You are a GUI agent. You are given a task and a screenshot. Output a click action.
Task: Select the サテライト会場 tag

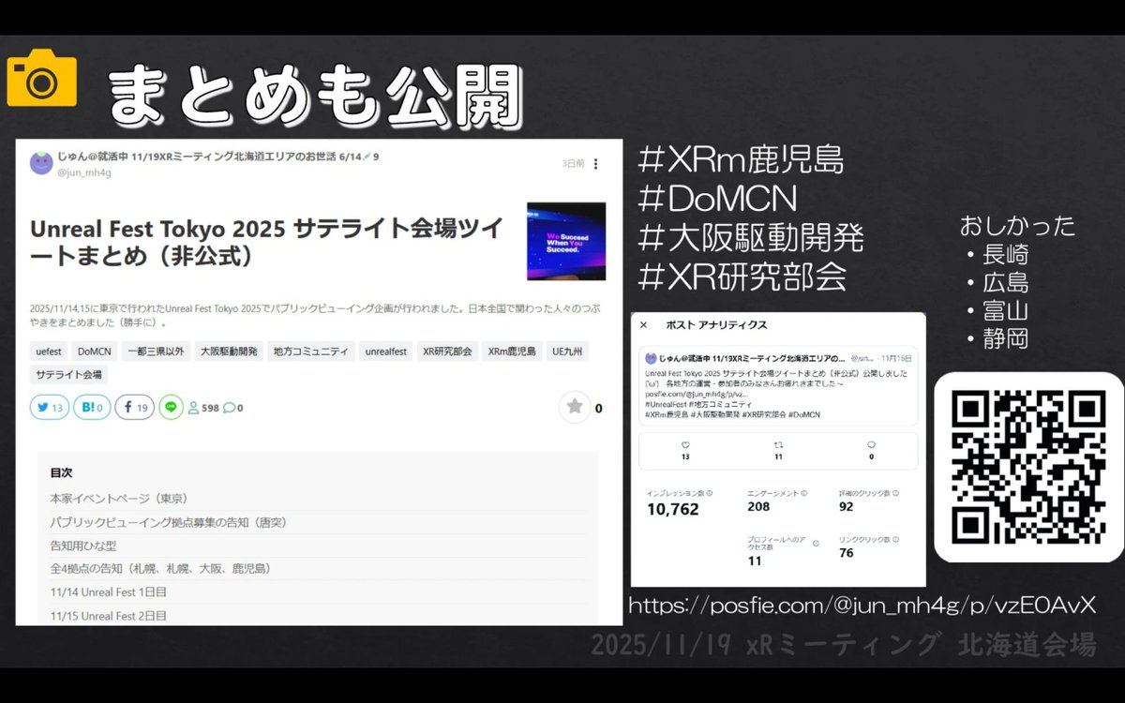click(x=68, y=375)
